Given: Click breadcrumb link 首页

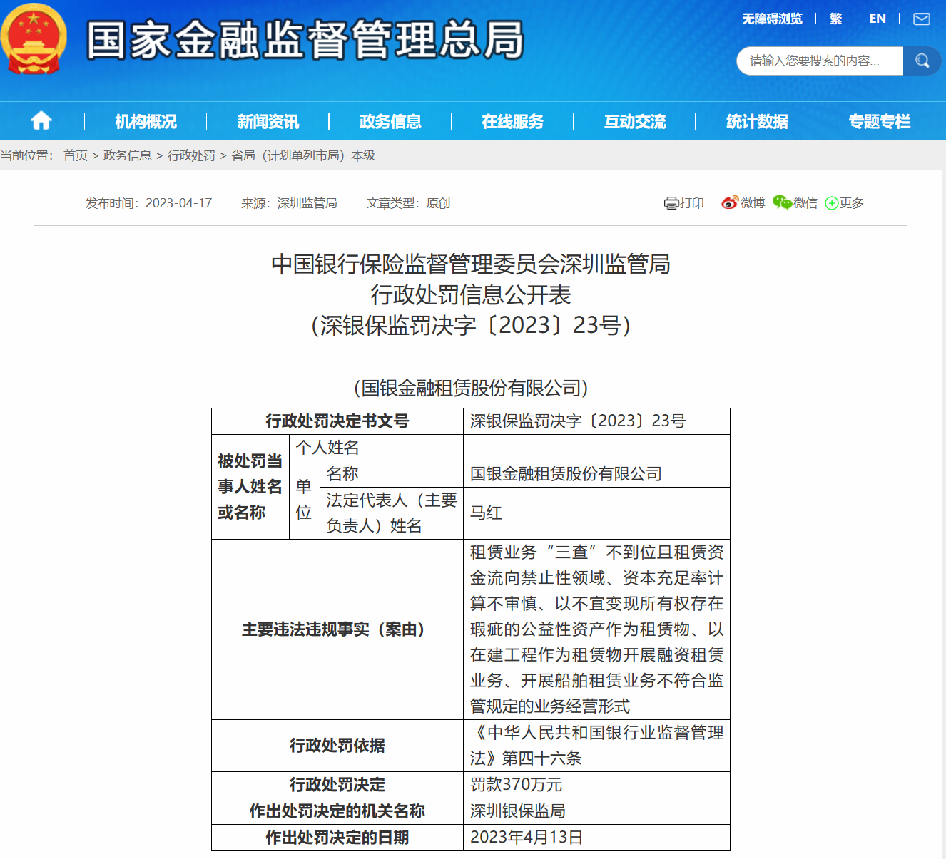Looking at the screenshot, I should click(x=76, y=155).
